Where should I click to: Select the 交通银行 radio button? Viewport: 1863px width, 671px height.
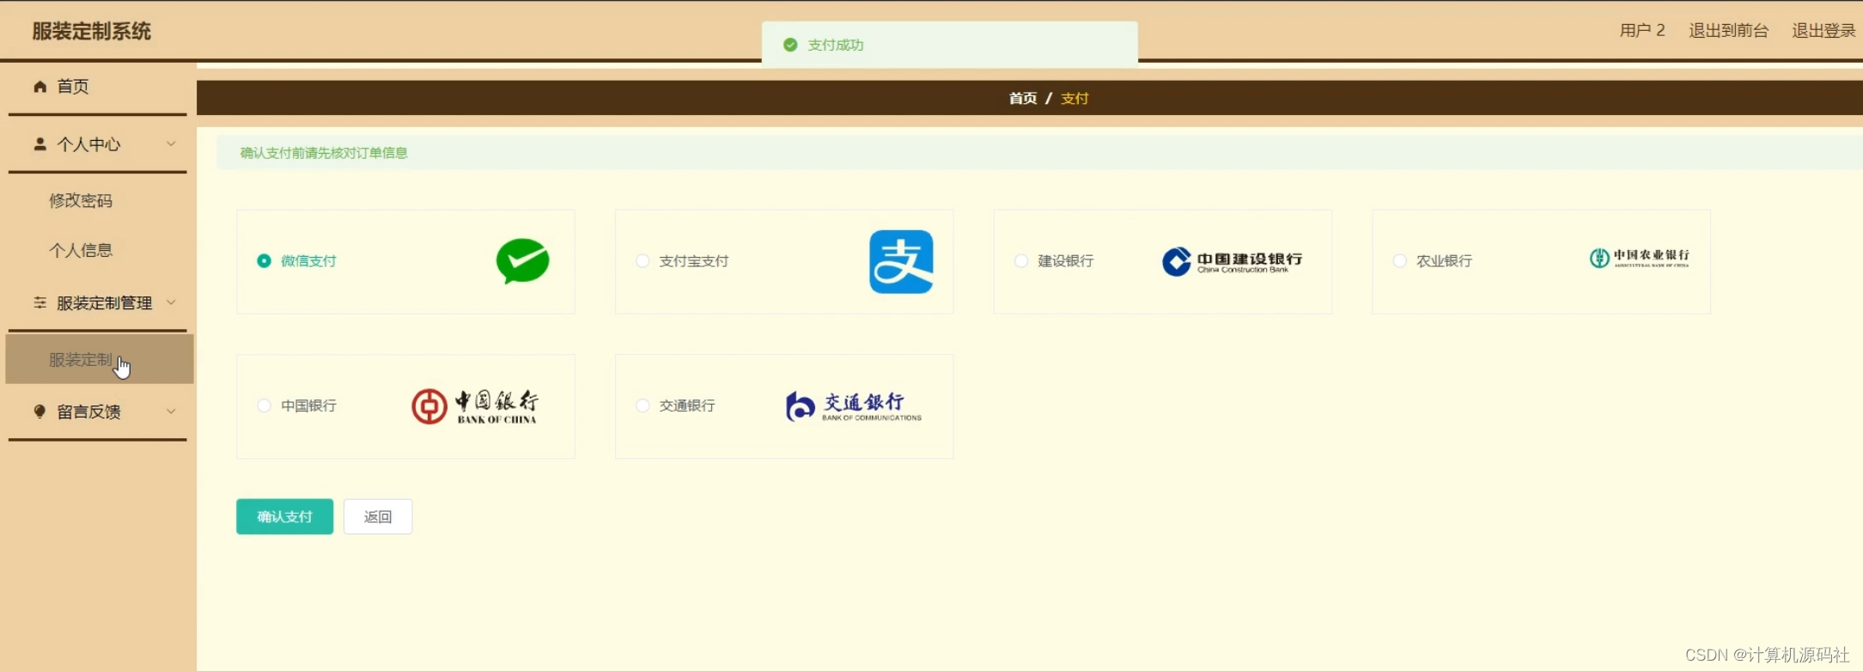[x=642, y=406]
